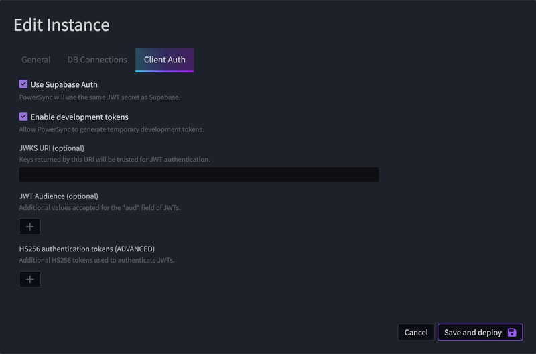Image resolution: width=536 pixels, height=354 pixels.
Task: Focus the JWKS URI text field
Action: pyautogui.click(x=199, y=174)
